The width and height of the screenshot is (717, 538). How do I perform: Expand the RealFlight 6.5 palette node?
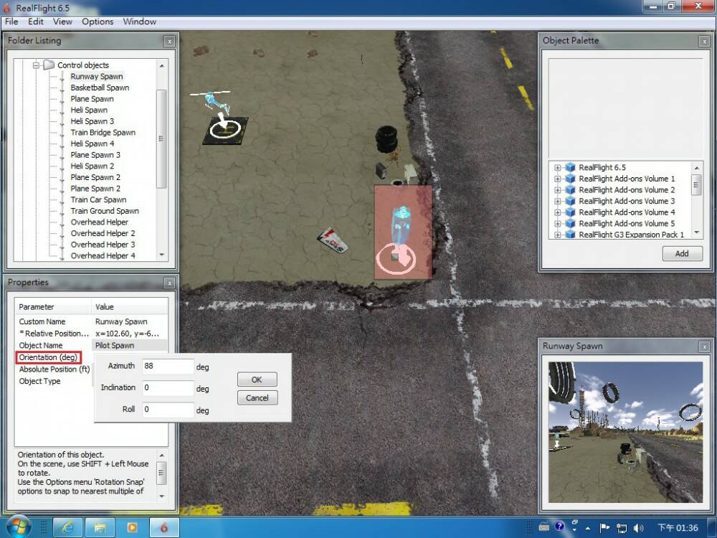pos(557,167)
